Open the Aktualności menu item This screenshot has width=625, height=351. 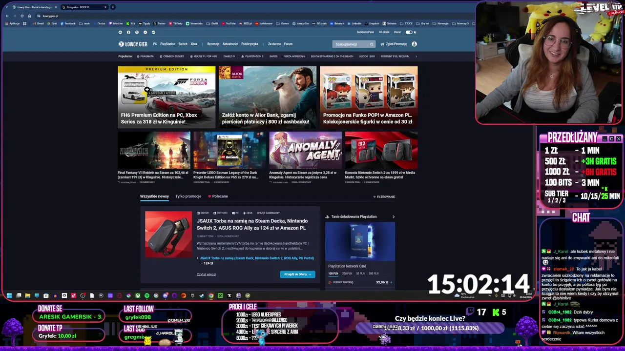click(230, 44)
